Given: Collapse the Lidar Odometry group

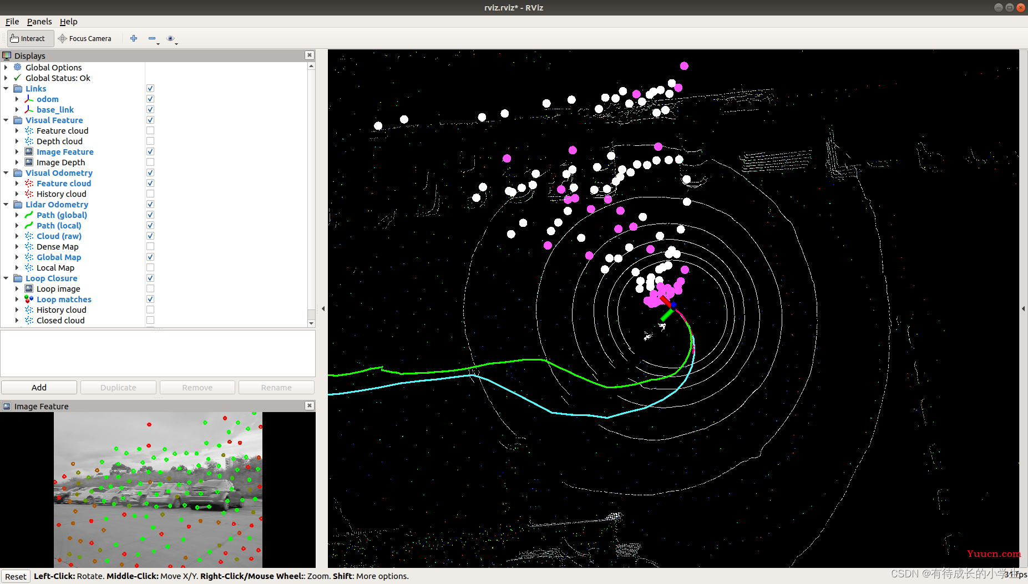Looking at the screenshot, I should (6, 204).
